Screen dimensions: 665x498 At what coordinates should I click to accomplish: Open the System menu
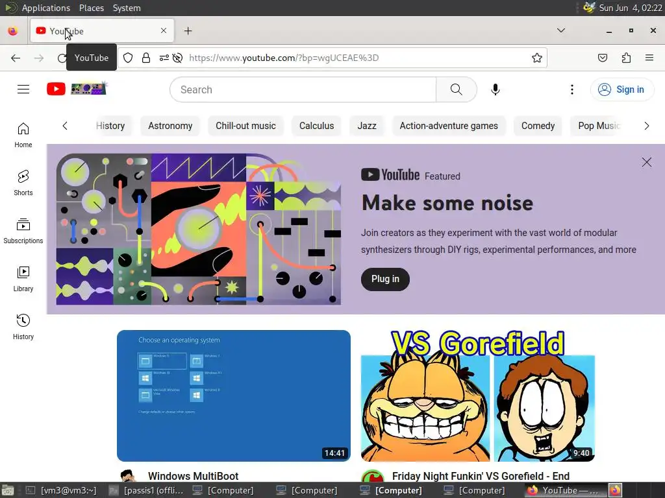[127, 8]
